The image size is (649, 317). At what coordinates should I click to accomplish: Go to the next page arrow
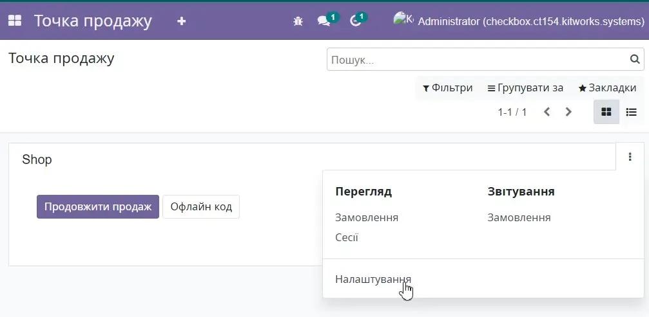coord(568,112)
